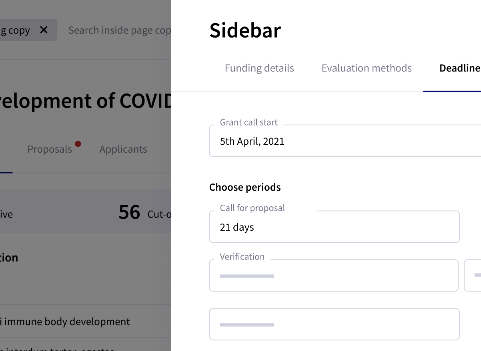
Task: Open the Call for proposal period field
Action: (334, 227)
